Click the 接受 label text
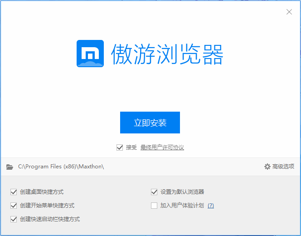 pyautogui.click(x=131, y=147)
